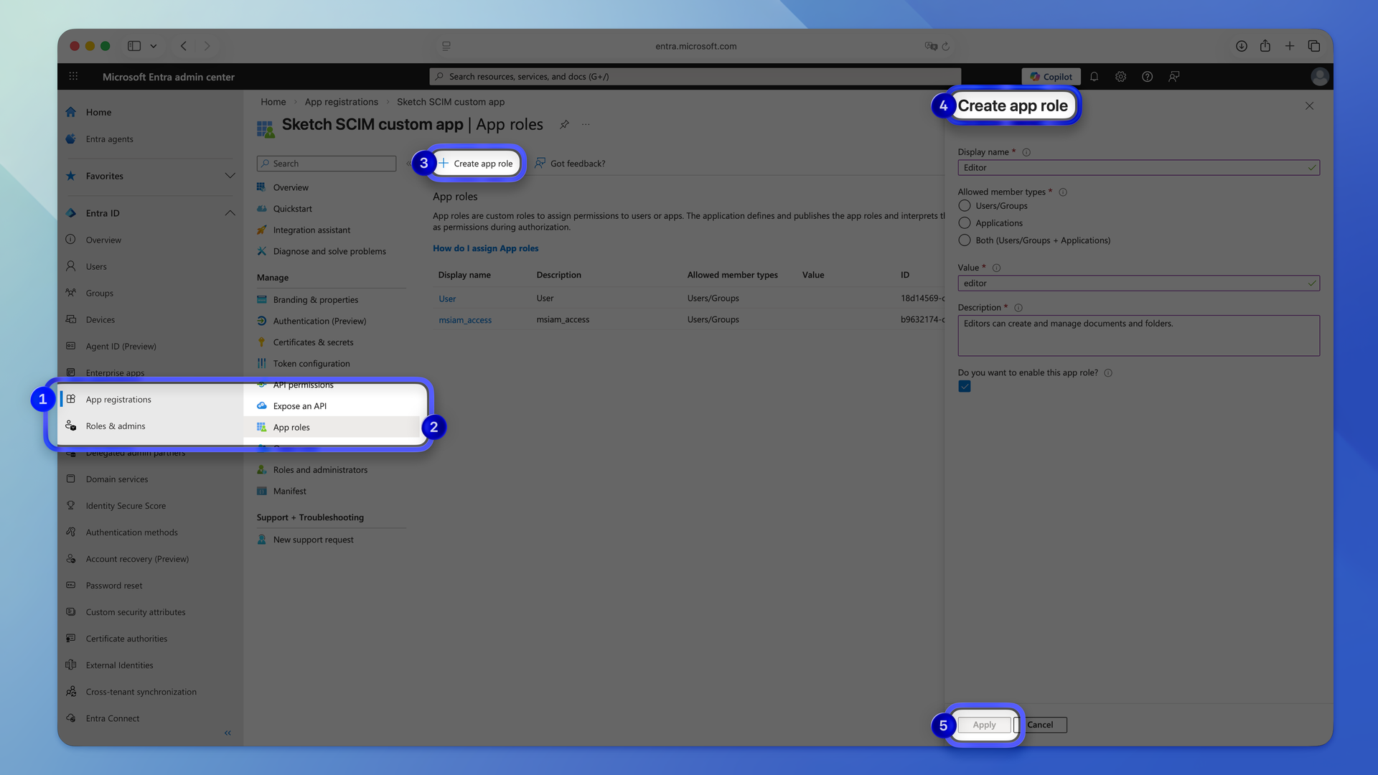
Task: Close the Create app role panel
Action: click(1309, 105)
